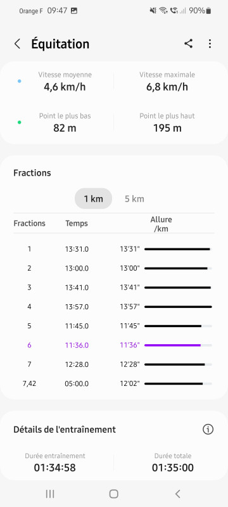The image size is (228, 507).
Task: Tap the Android navigation back button
Action: [177, 494]
